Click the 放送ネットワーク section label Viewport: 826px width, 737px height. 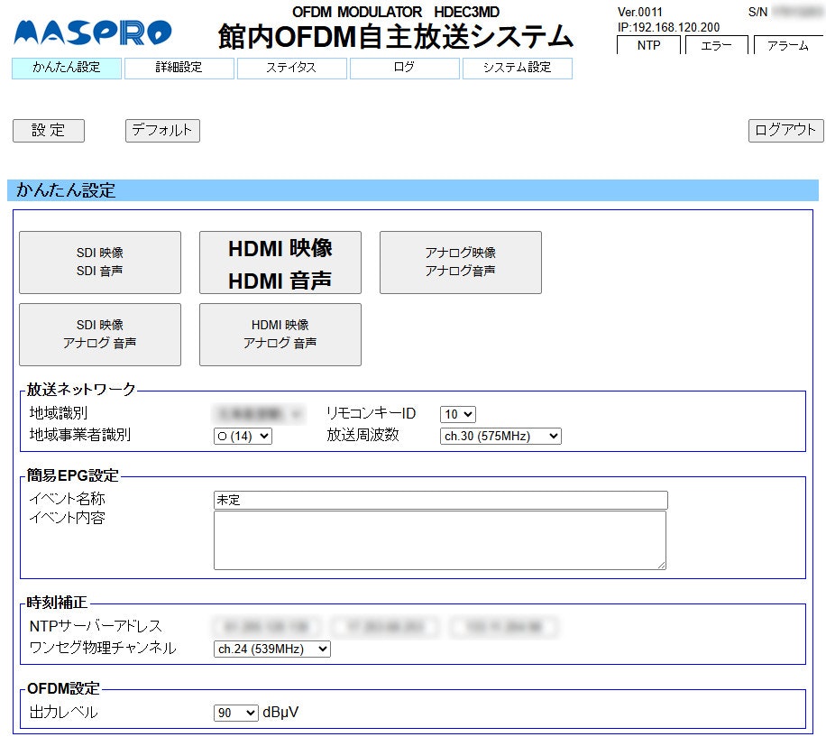click(x=81, y=390)
